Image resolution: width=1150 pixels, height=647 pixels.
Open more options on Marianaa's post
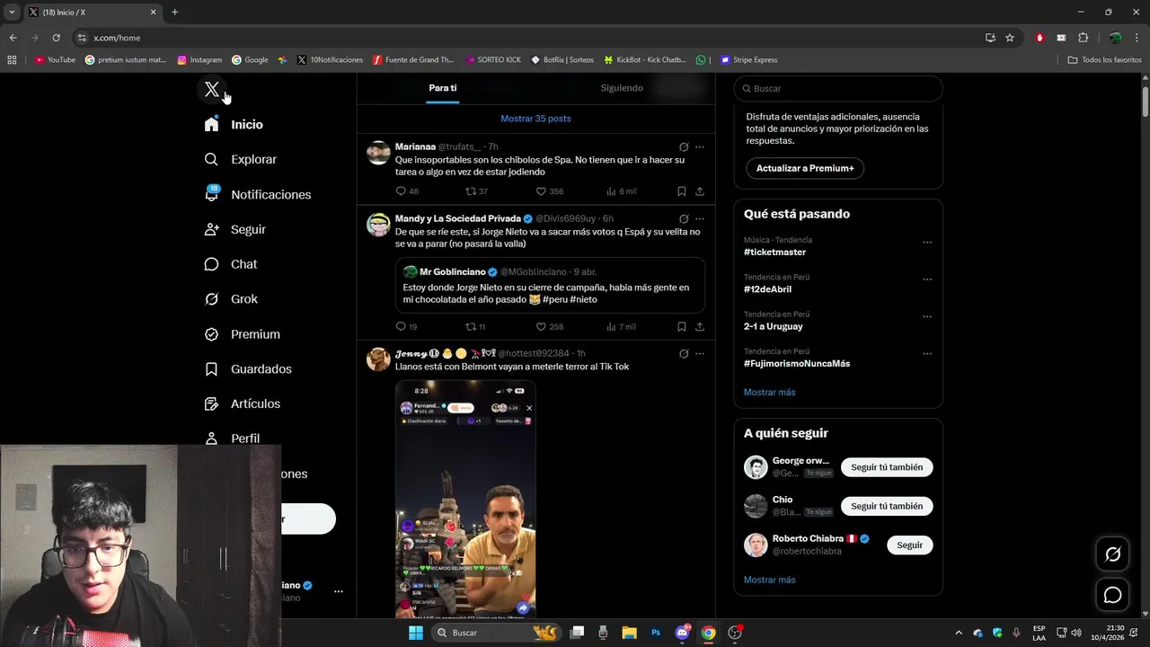(700, 146)
